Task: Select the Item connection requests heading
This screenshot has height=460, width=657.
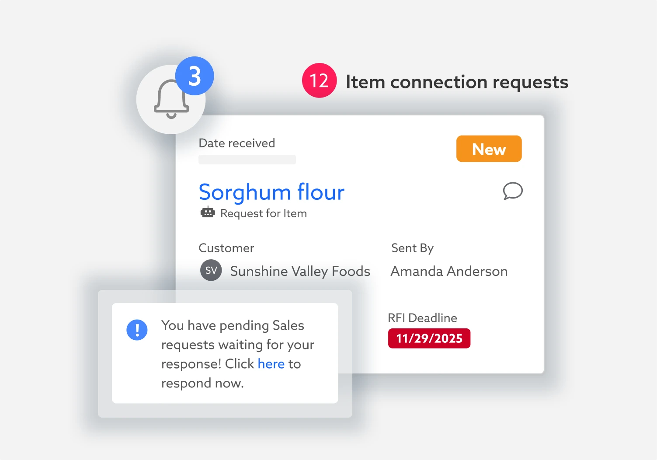Action: [x=457, y=82]
